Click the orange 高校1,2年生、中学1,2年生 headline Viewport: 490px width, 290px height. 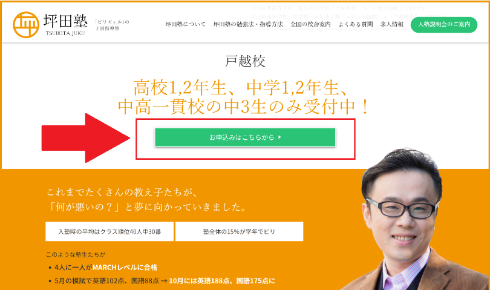(241, 88)
